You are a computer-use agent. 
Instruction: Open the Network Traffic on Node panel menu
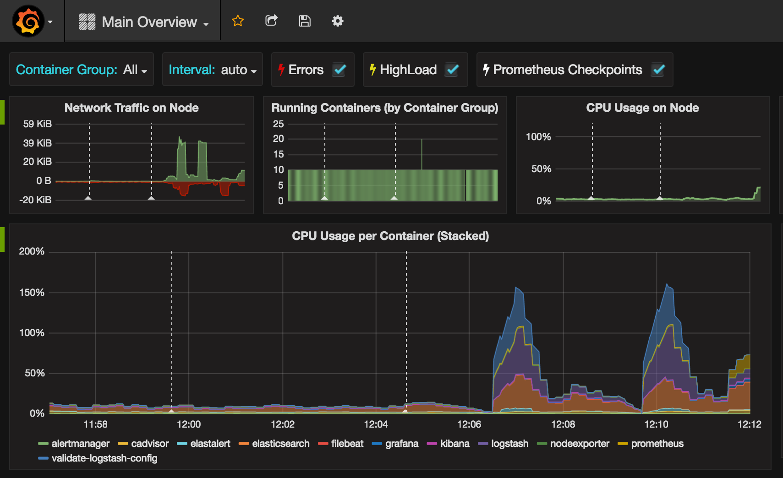[x=131, y=108]
